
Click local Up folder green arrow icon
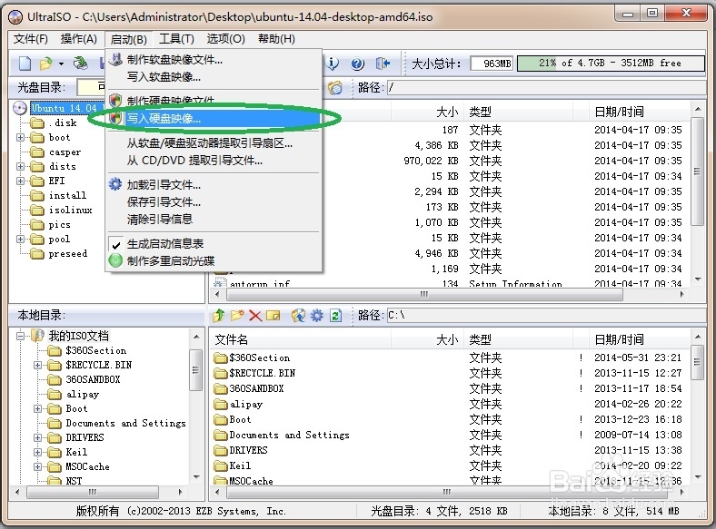click(219, 315)
